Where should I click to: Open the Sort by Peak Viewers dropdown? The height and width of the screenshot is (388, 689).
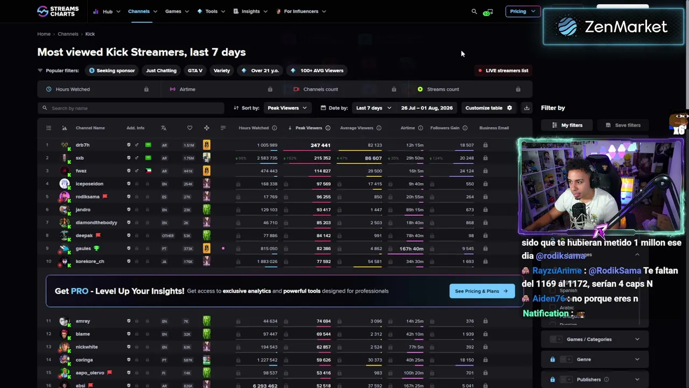287,108
